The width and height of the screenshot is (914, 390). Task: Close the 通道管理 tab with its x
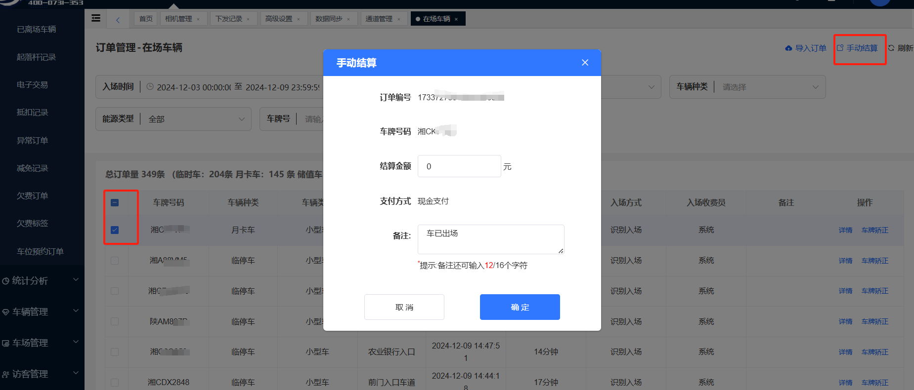click(399, 19)
